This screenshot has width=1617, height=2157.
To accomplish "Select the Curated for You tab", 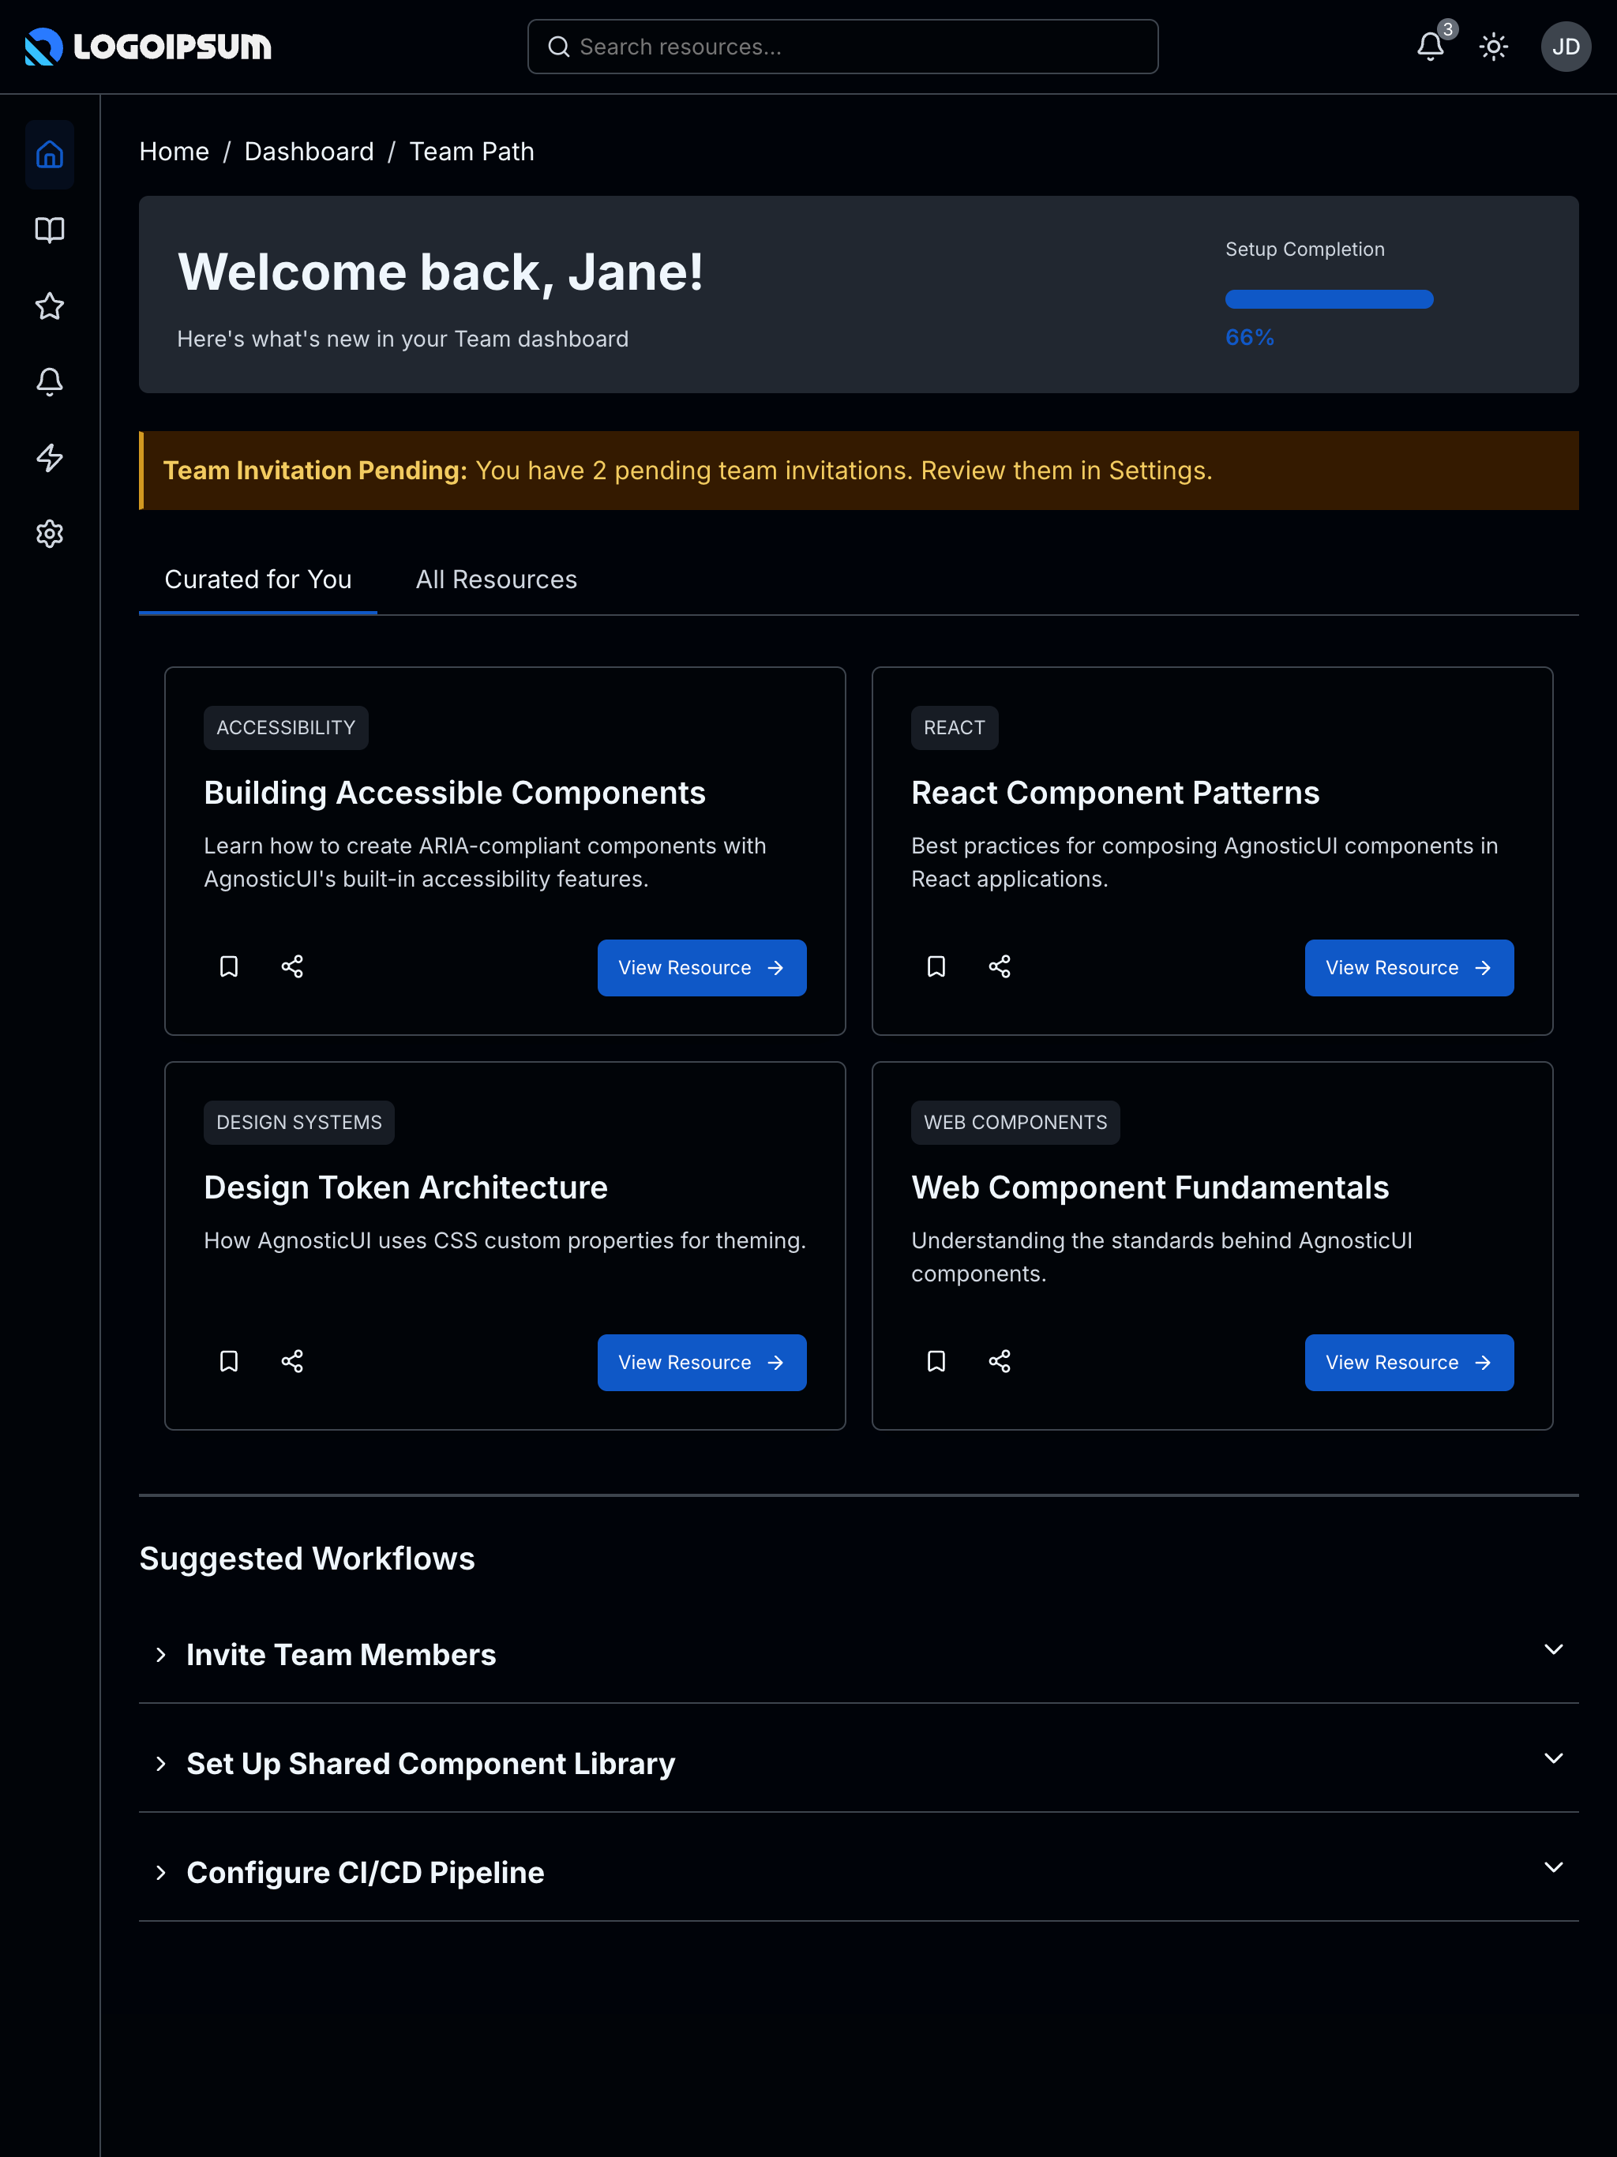I will pos(257,578).
